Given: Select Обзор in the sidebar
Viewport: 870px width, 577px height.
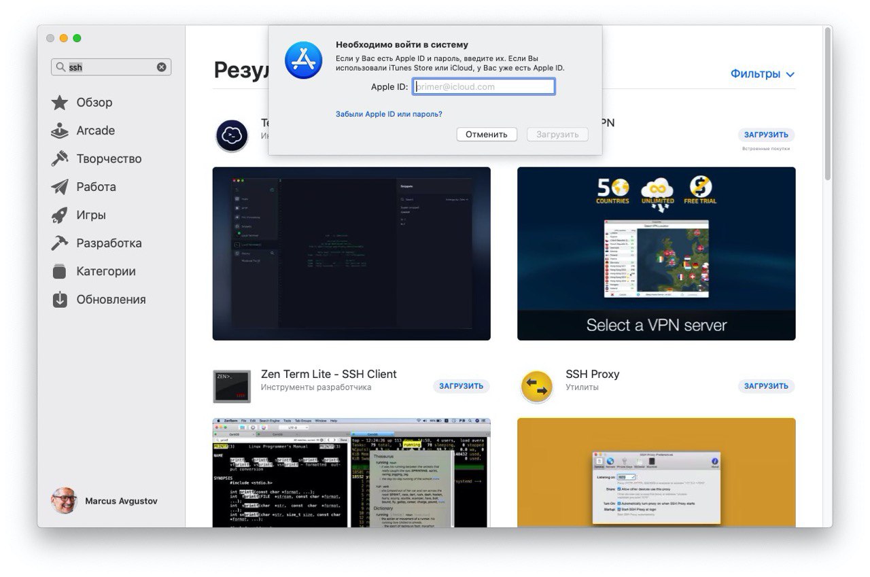Looking at the screenshot, I should (94, 103).
